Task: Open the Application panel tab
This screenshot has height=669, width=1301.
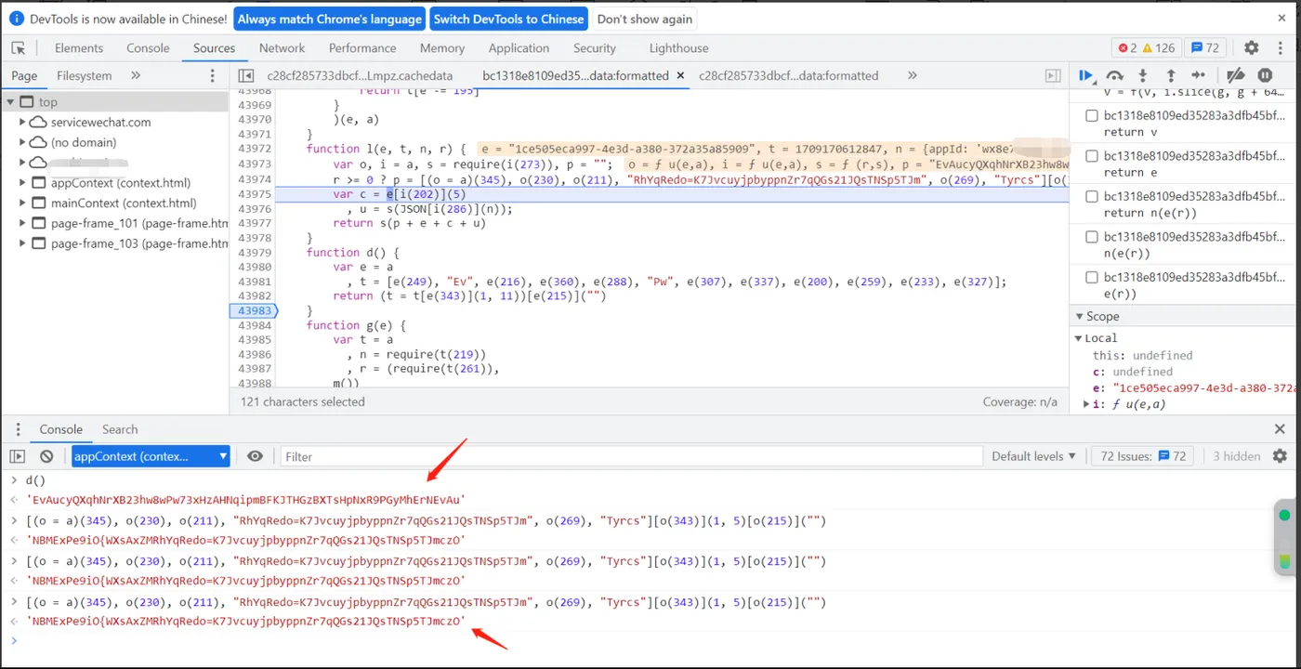Action: (519, 48)
